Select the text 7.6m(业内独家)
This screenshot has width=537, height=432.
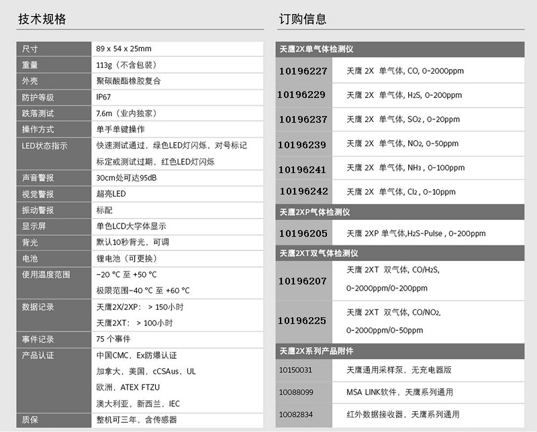pyautogui.click(x=126, y=113)
